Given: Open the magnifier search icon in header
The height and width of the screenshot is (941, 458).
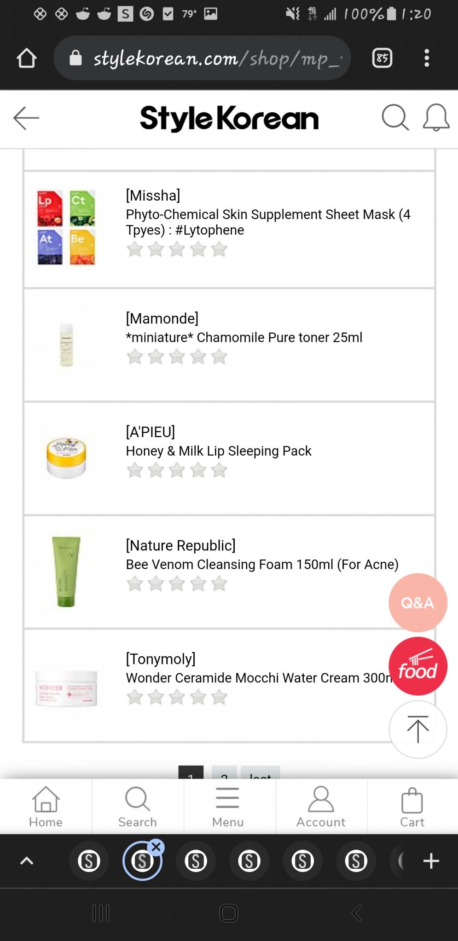Looking at the screenshot, I should pos(395,118).
